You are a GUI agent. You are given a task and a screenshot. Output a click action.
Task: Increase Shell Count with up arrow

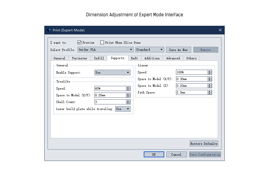[x=128, y=101]
